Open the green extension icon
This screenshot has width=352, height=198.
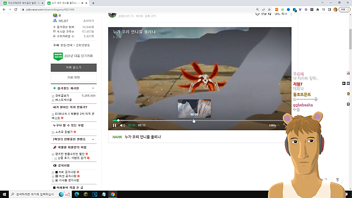[282, 9]
